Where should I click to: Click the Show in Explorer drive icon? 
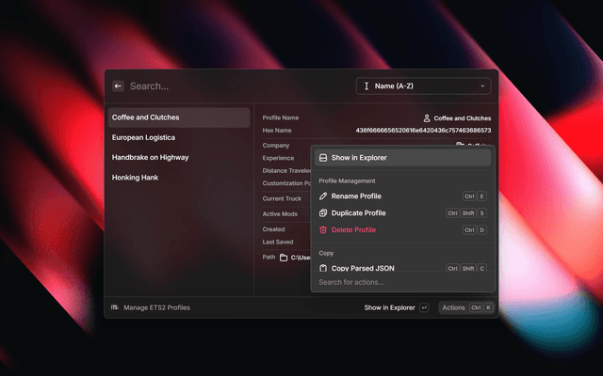(323, 158)
